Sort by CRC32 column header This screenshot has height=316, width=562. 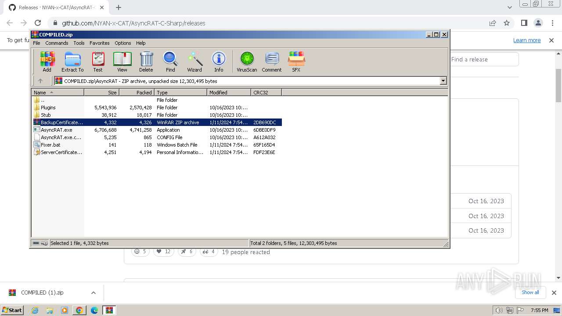coord(266,92)
